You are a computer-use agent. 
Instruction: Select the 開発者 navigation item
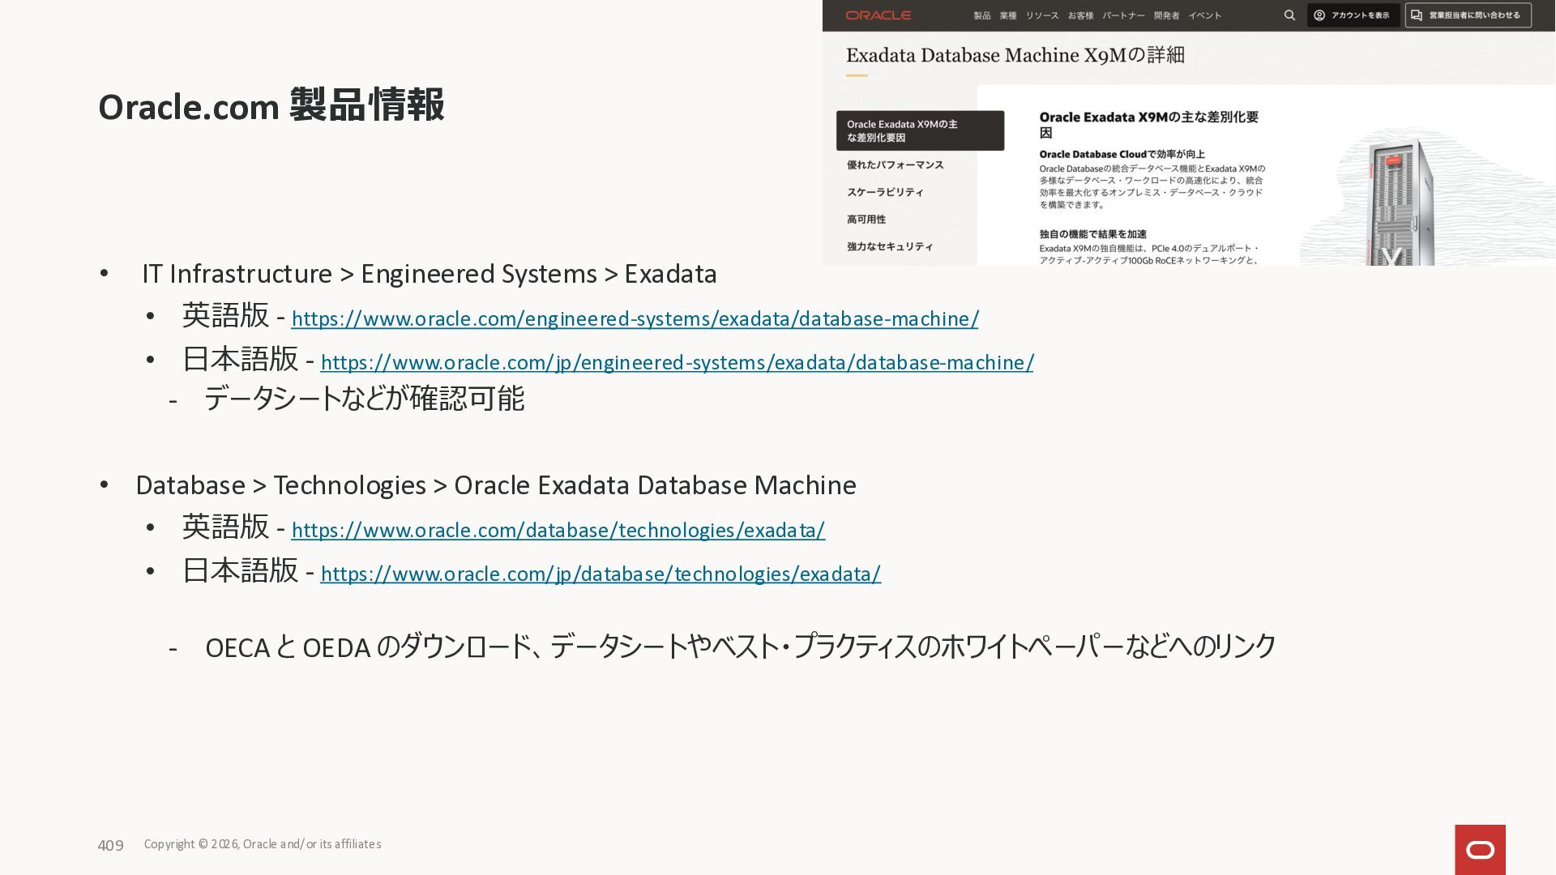pyautogui.click(x=1166, y=15)
